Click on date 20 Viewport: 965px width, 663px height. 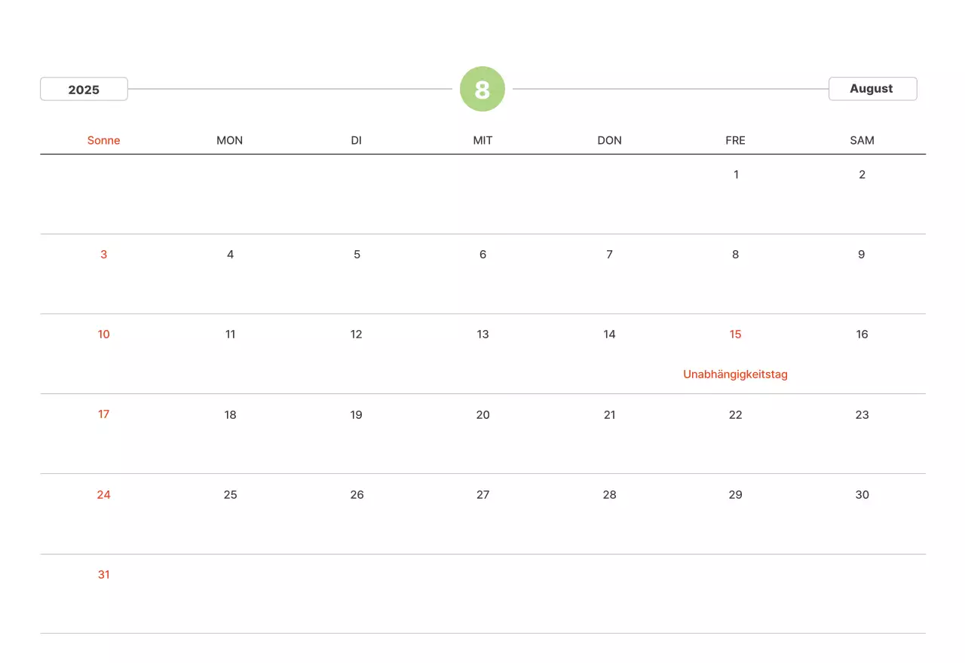coord(482,414)
